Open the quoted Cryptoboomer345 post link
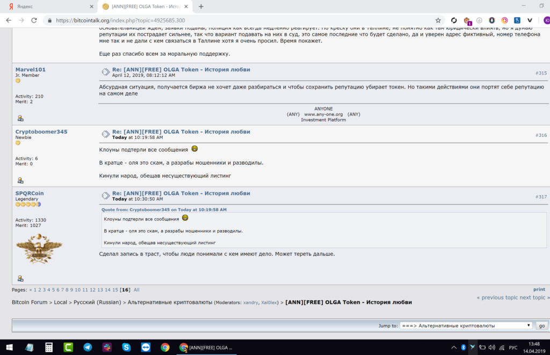The width and height of the screenshot is (550, 355). coord(164,210)
